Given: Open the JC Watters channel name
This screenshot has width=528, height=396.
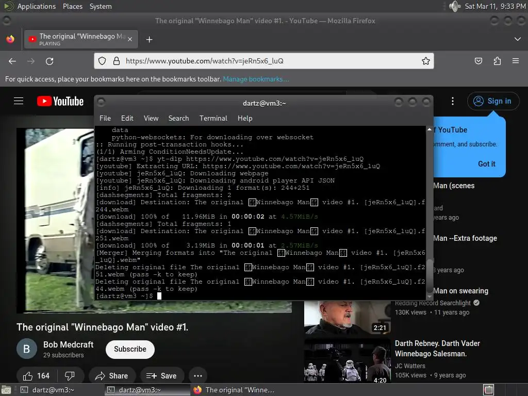Looking at the screenshot, I should pyautogui.click(x=410, y=366).
